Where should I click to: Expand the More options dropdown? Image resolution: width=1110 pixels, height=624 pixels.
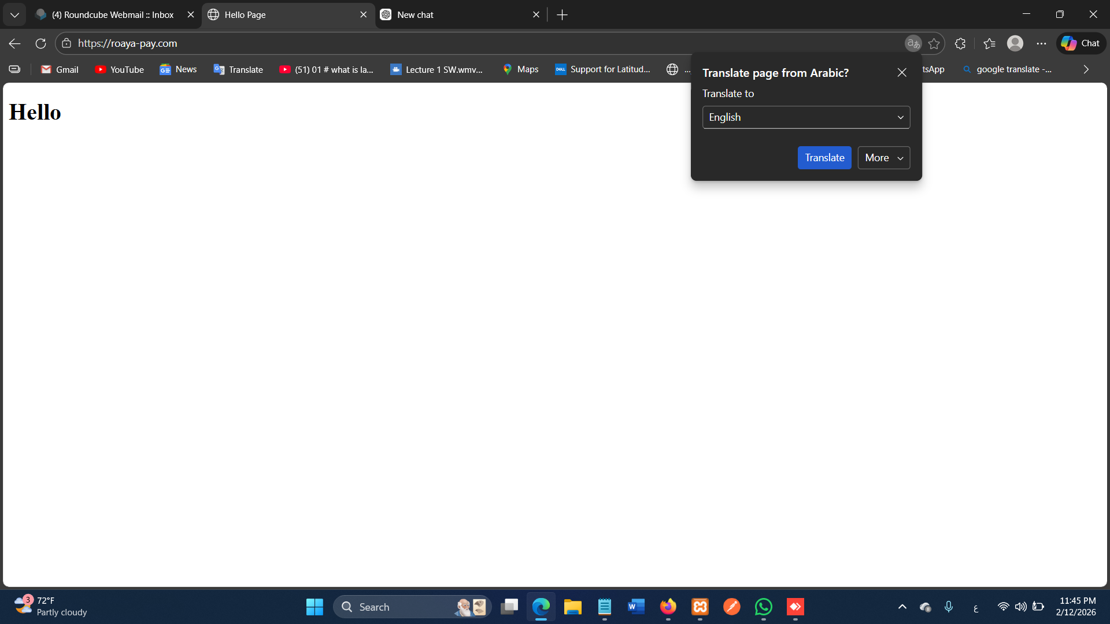pos(883,158)
